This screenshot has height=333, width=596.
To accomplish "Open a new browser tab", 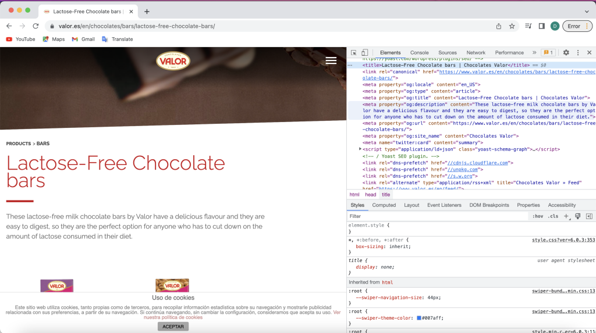I will tap(147, 12).
